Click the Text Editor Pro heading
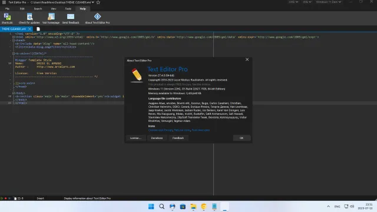Screen dimensions: 377x212 coord(167,69)
